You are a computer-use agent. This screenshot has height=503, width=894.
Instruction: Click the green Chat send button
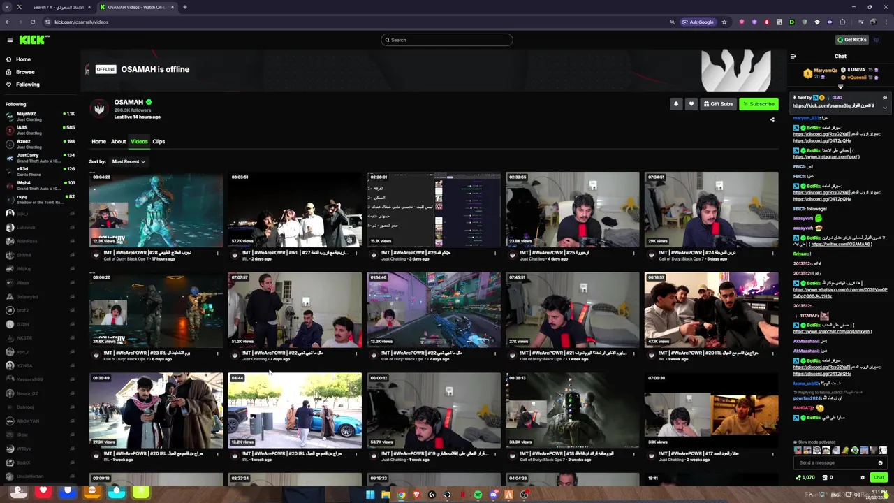(879, 478)
